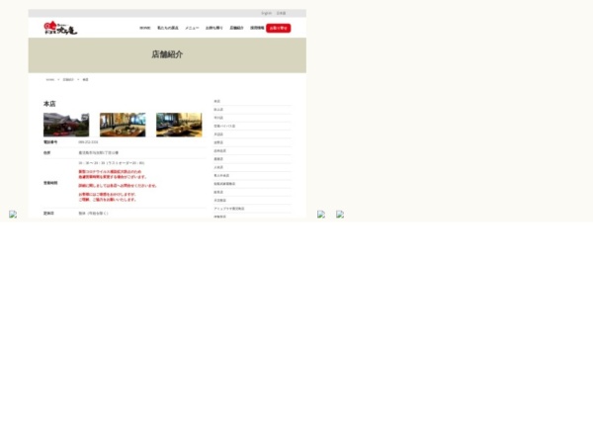
Task: Open the HOME navigation item
Action: tap(145, 28)
